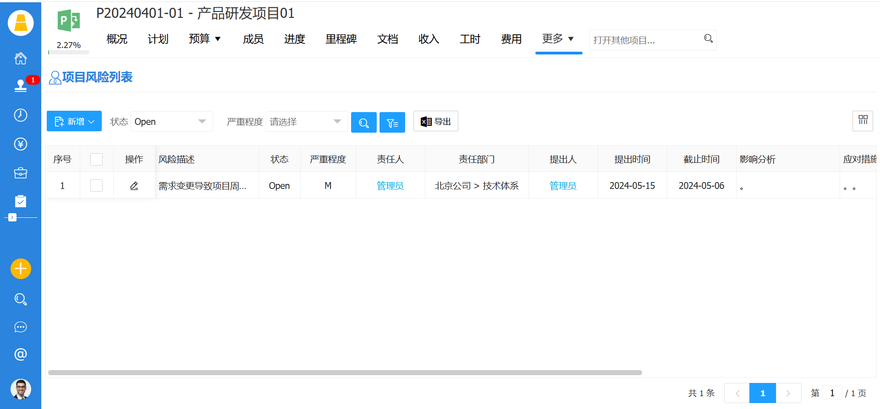Click the advanced filter funnel button
This screenshot has width=880, height=409.
pos(392,123)
